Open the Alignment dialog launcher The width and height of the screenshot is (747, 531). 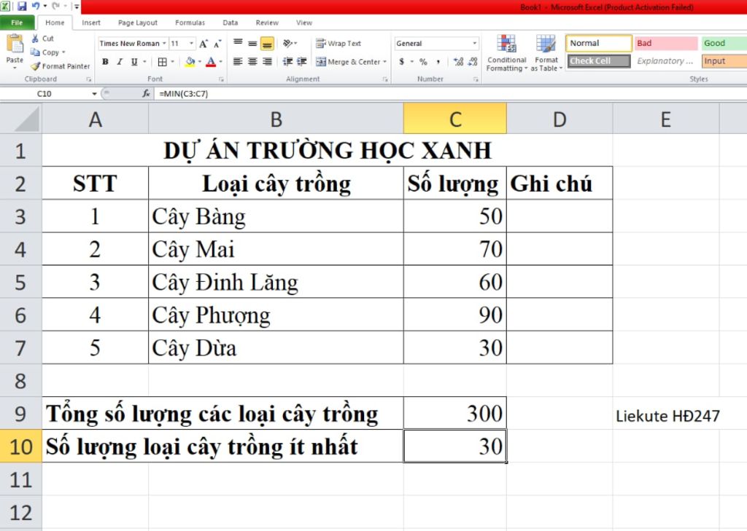click(x=385, y=79)
